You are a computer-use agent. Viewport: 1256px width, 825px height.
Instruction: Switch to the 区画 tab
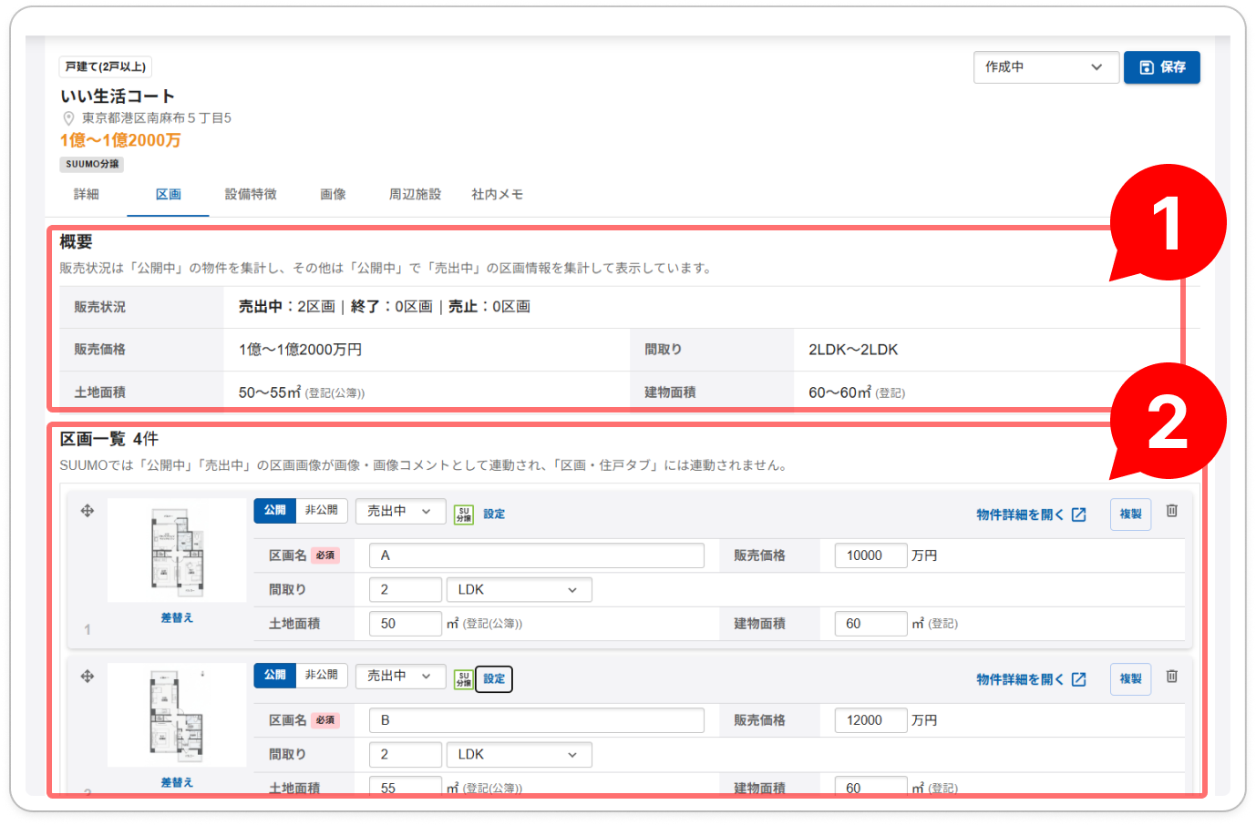click(x=169, y=195)
